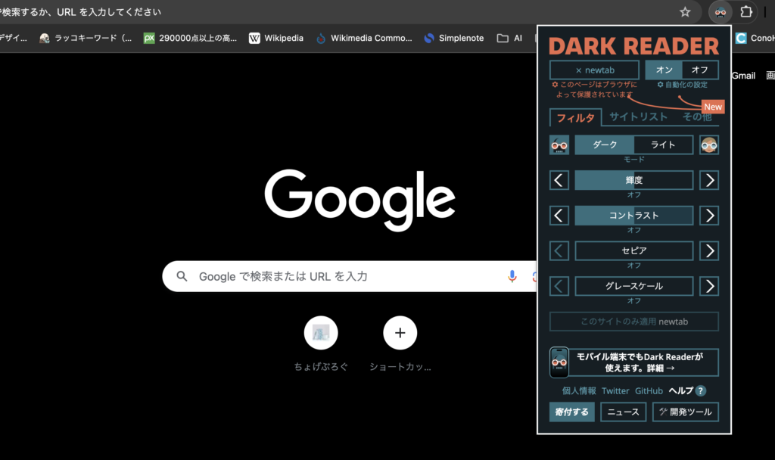Click the 寄付する donate button
Viewport: 775px width, 460px height.
[x=572, y=412]
